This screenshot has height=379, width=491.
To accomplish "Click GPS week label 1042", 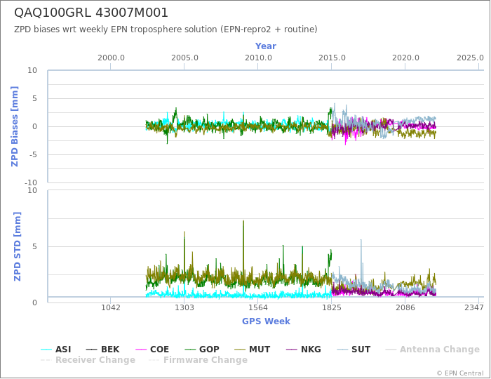I will pos(111,307).
